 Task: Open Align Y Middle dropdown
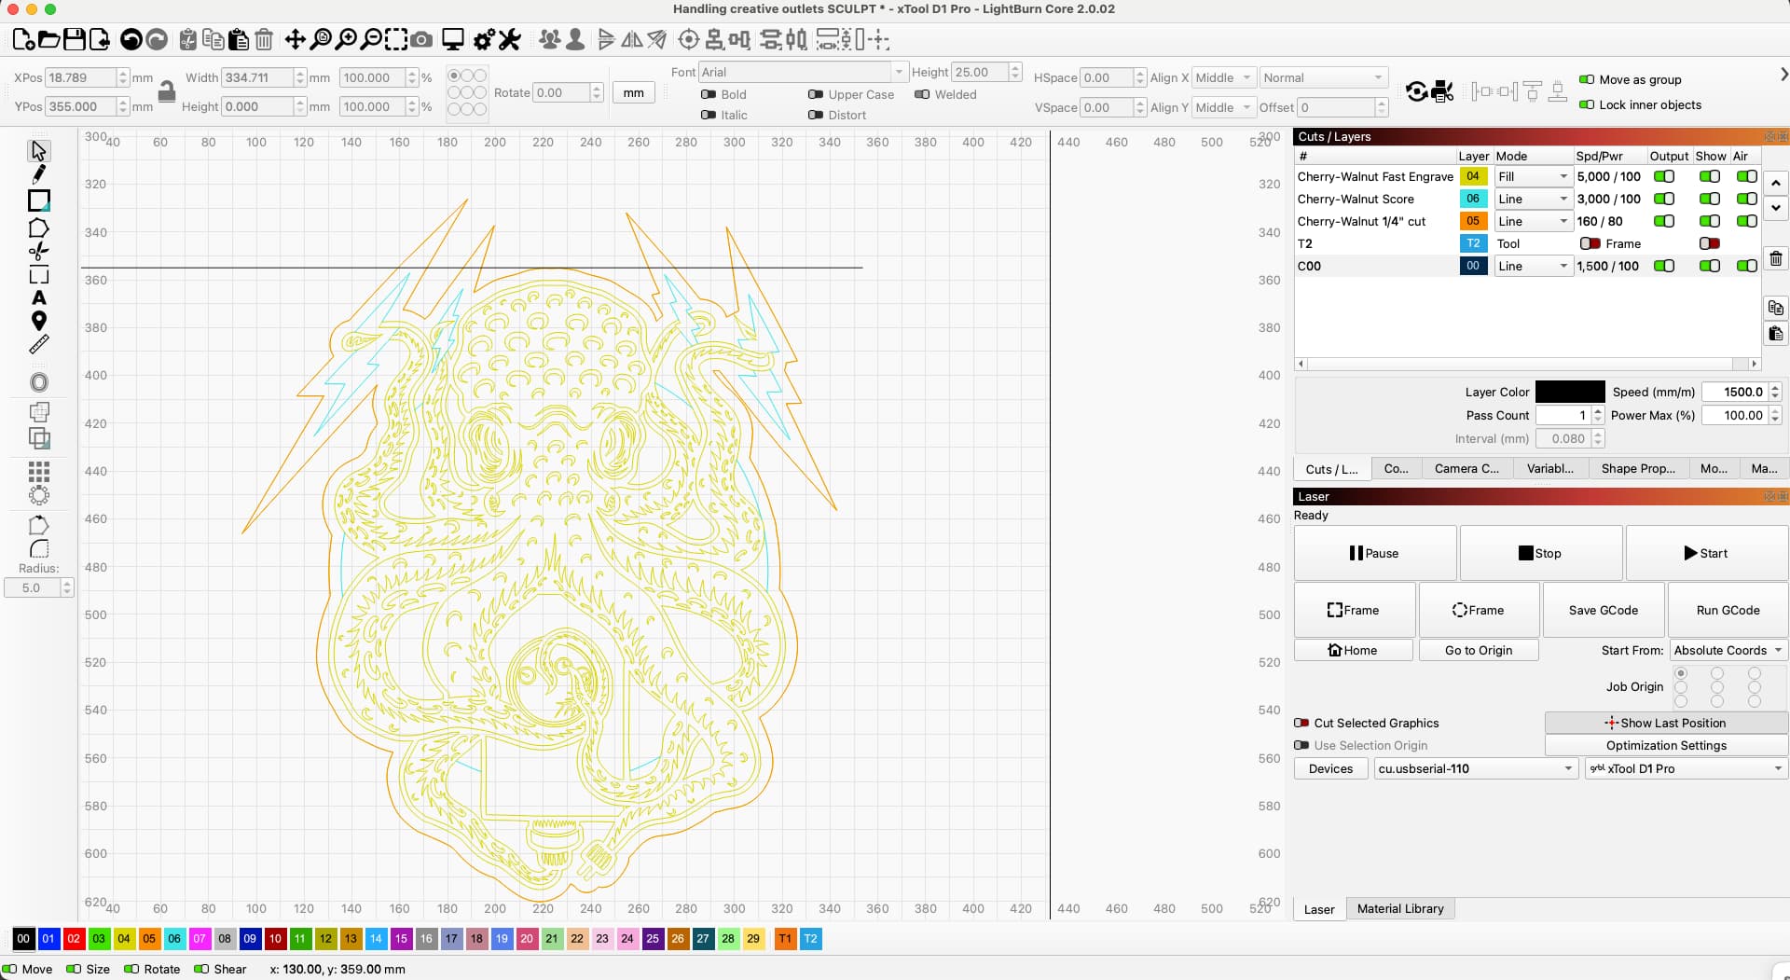point(1223,107)
